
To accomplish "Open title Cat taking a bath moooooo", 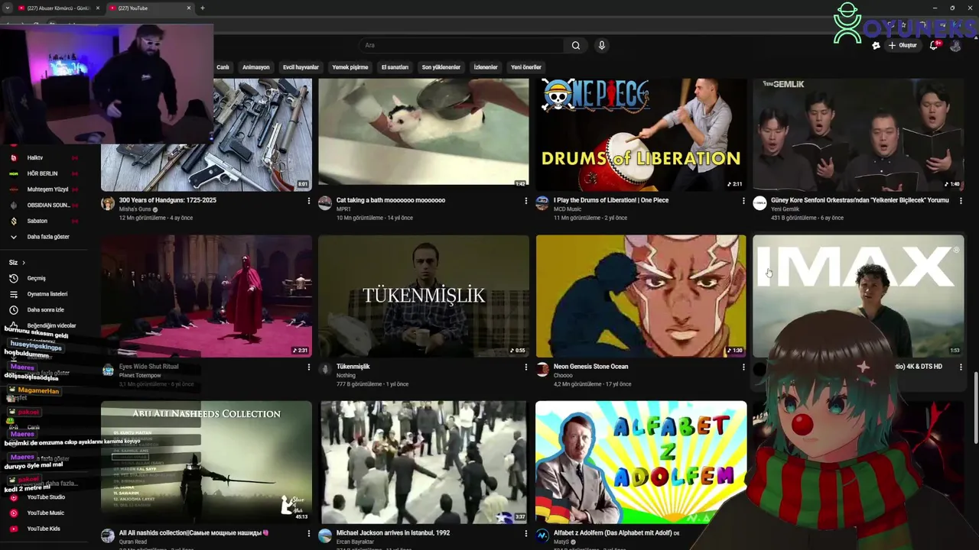I will pos(391,200).
